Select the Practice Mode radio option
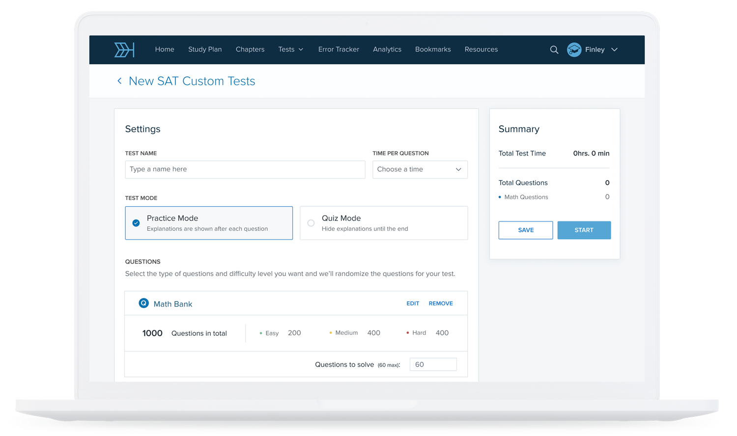 (x=136, y=223)
